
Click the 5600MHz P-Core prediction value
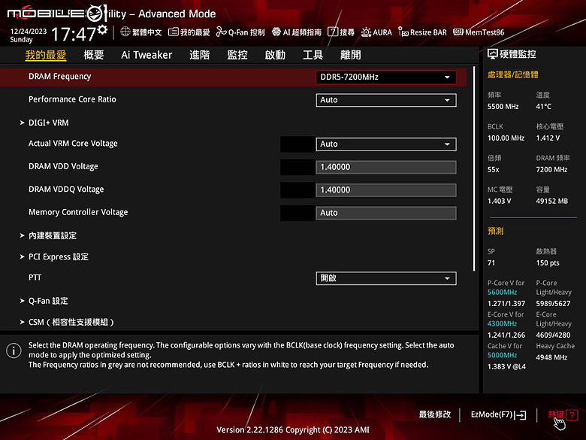coord(502,293)
